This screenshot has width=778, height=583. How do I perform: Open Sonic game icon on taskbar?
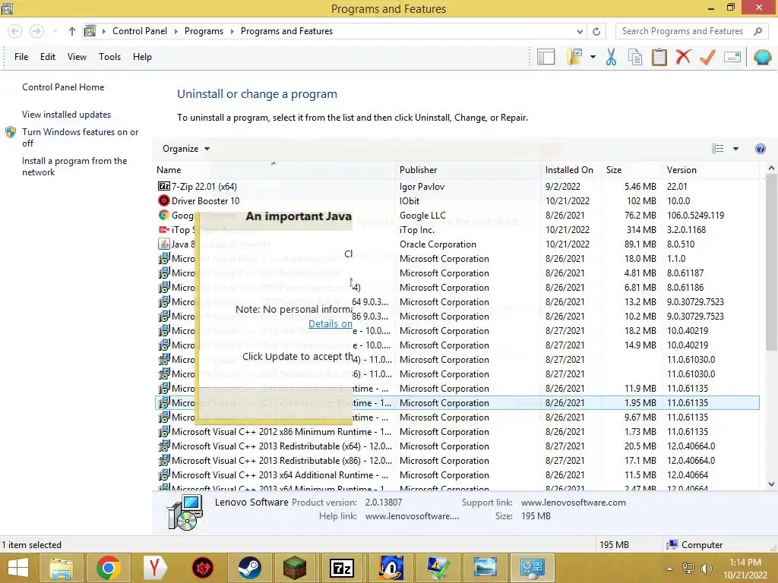tap(391, 568)
